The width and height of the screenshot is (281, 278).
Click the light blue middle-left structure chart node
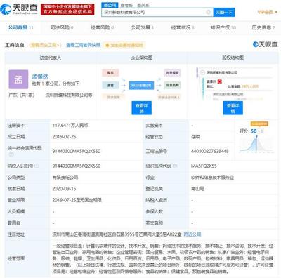pyautogui.click(x=110, y=86)
